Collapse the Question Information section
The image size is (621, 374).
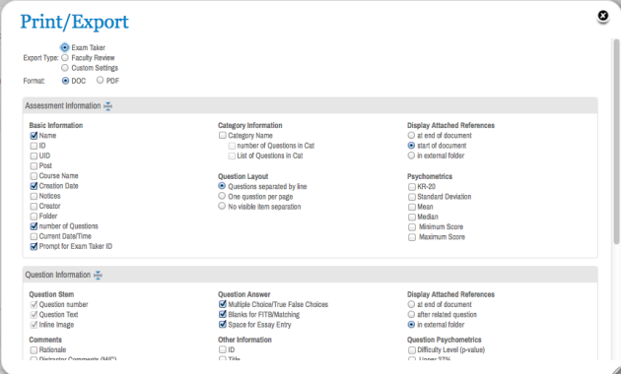point(98,275)
